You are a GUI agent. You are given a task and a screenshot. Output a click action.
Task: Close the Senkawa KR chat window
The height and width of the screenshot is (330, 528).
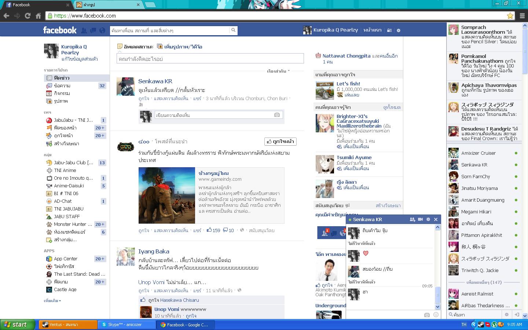[x=436, y=219]
